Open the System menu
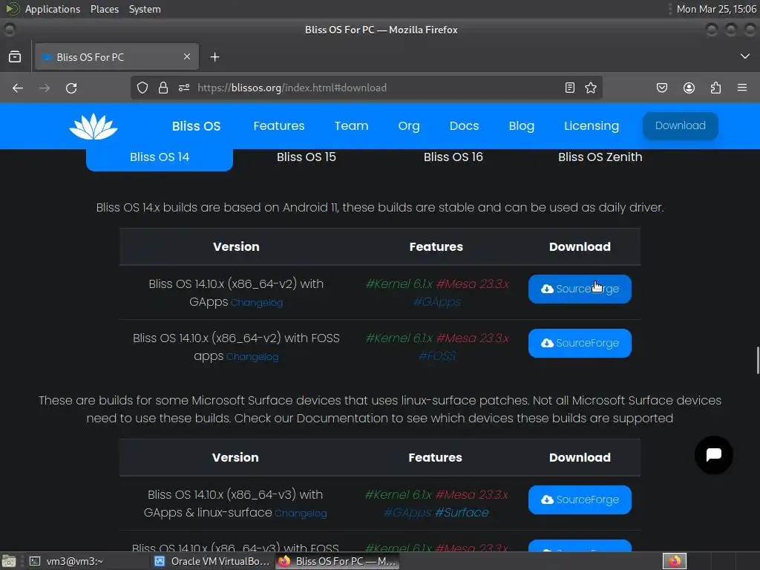 tap(145, 9)
